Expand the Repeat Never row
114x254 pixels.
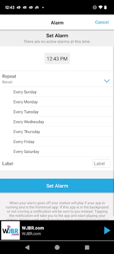tap(57, 79)
